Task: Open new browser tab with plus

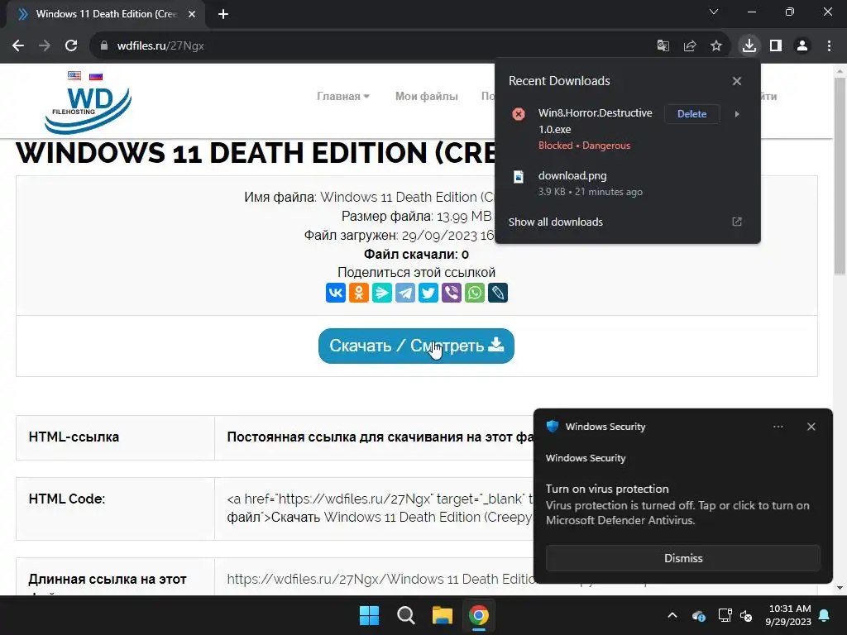Action: pos(223,14)
